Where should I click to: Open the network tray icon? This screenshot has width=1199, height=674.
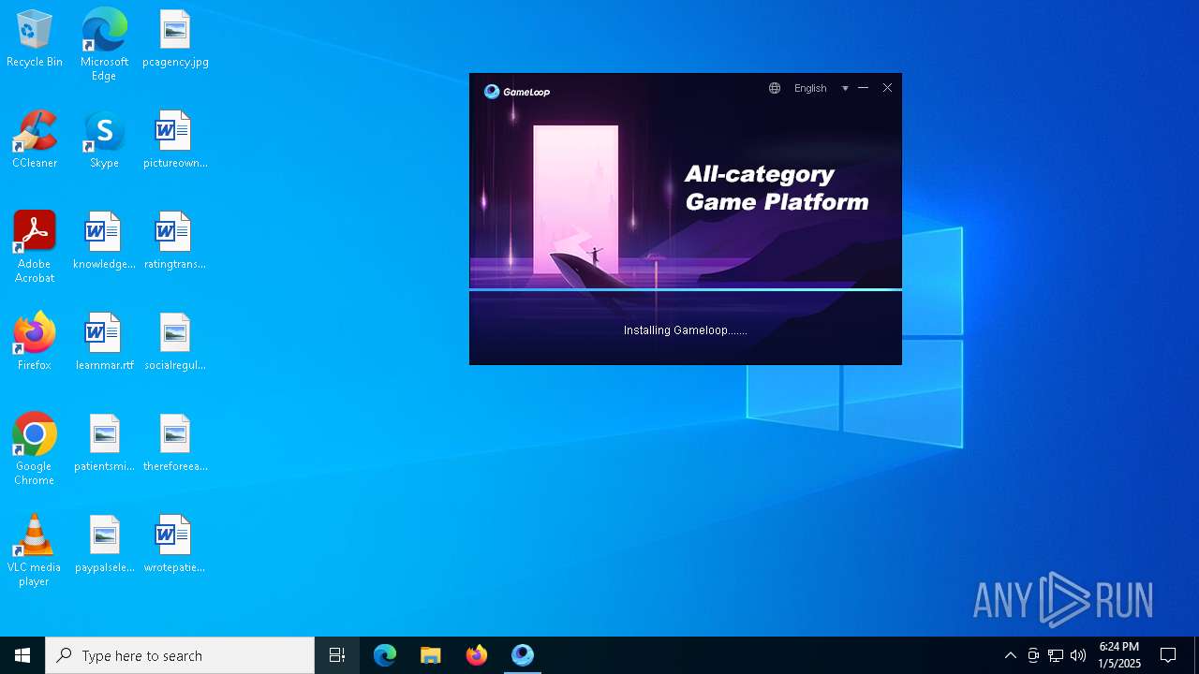point(1056,655)
